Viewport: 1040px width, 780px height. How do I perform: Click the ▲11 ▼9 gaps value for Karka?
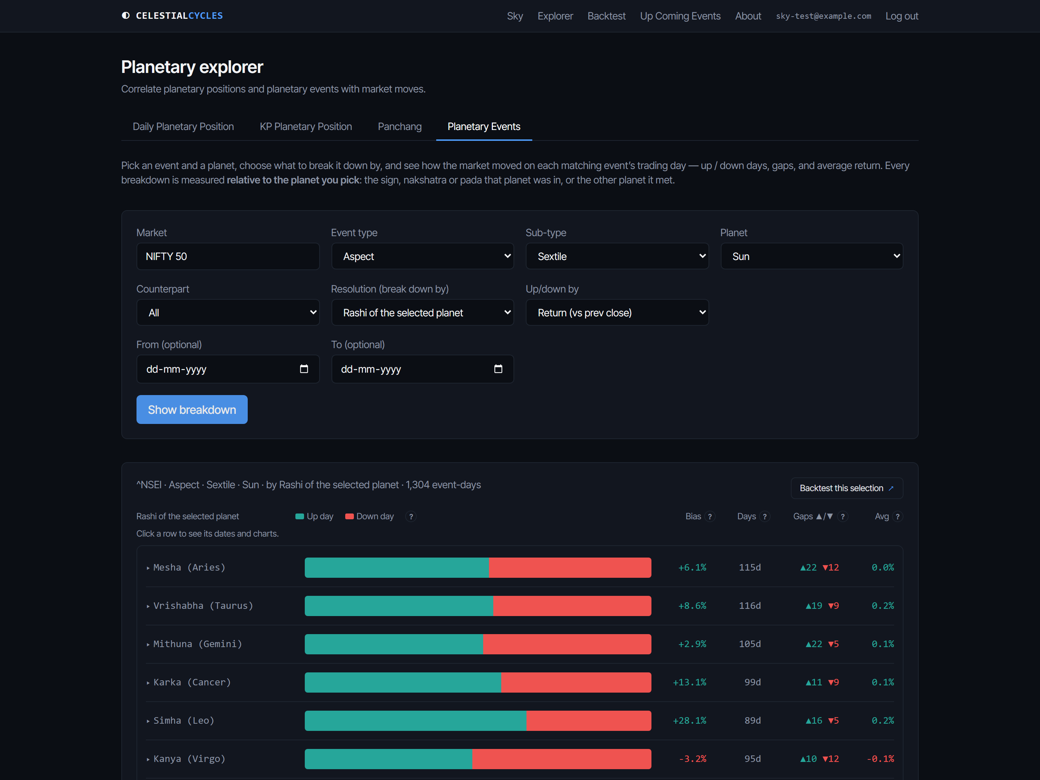[x=822, y=682]
